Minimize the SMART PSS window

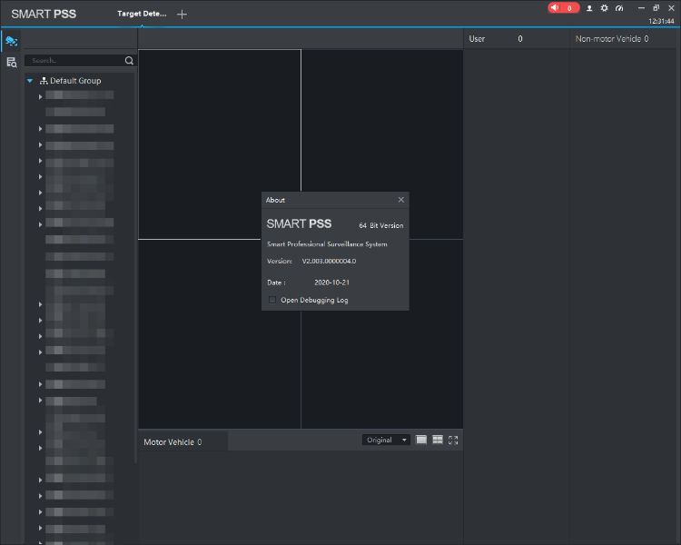coord(641,8)
